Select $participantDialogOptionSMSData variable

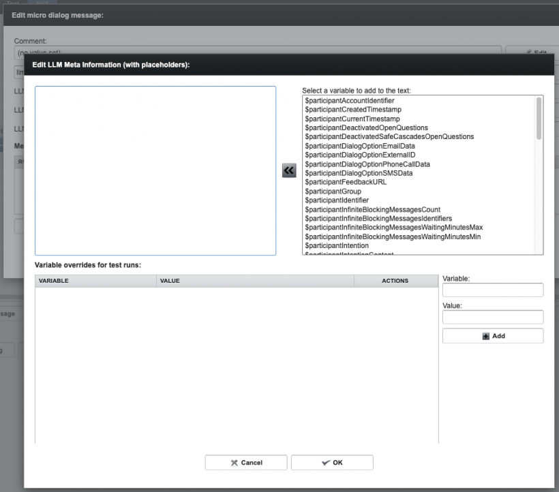pyautogui.click(x=359, y=173)
